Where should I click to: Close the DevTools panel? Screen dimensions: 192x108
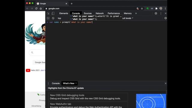pos(166,13)
